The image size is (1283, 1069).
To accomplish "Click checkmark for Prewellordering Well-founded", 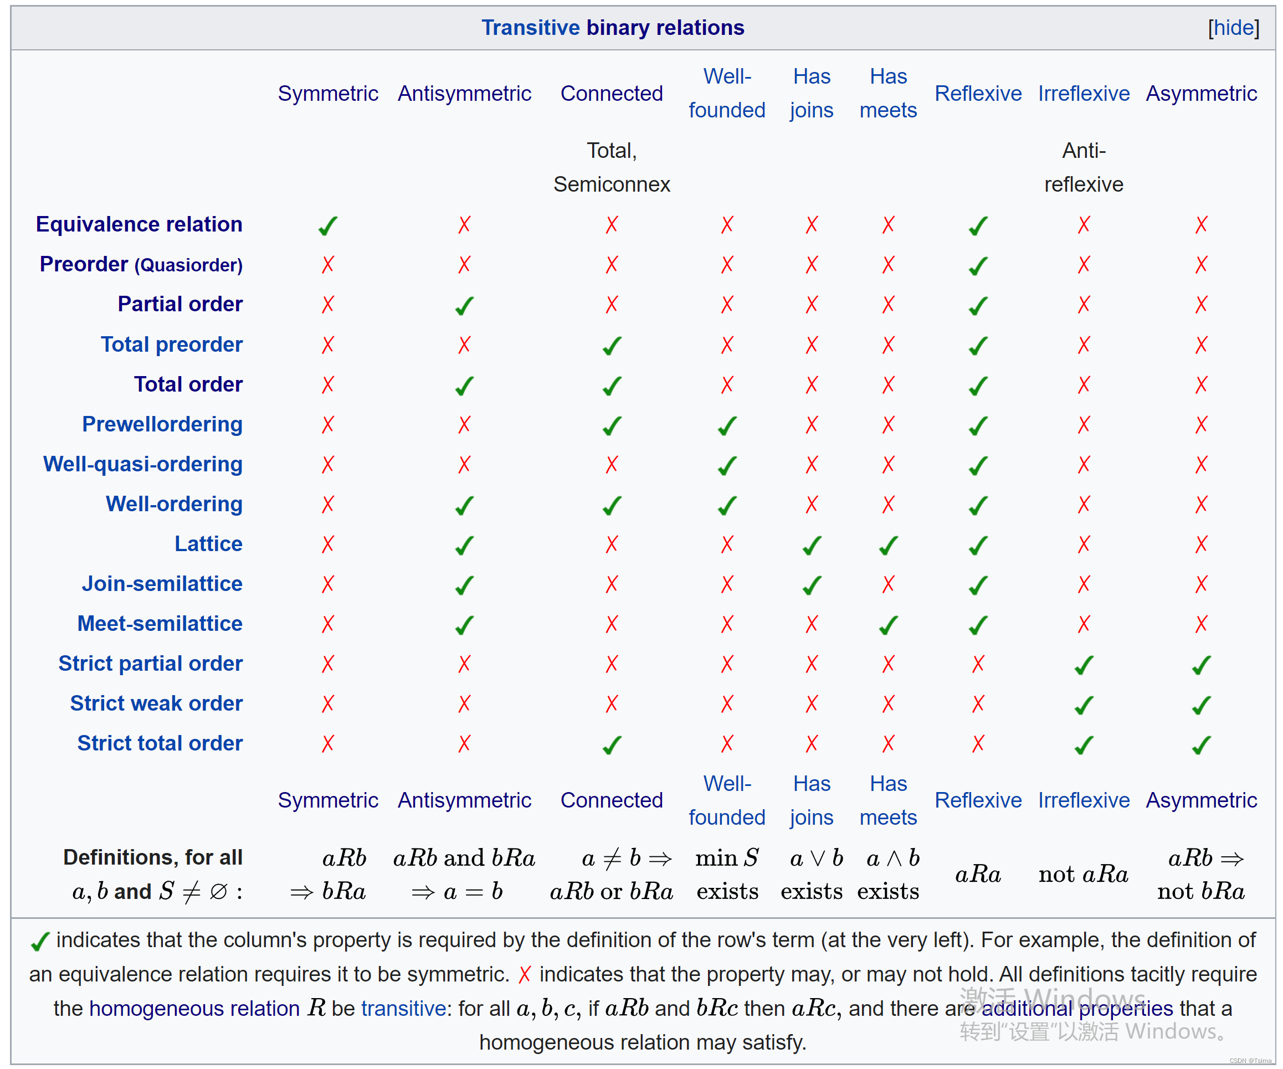I will point(727,426).
